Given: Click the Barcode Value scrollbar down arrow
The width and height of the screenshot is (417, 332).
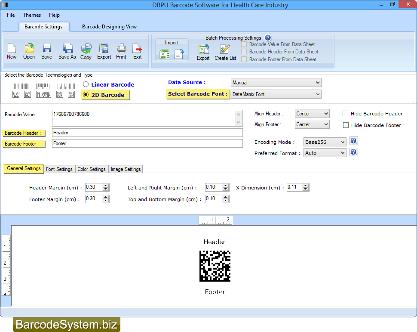Looking at the screenshot, I should [x=238, y=122].
